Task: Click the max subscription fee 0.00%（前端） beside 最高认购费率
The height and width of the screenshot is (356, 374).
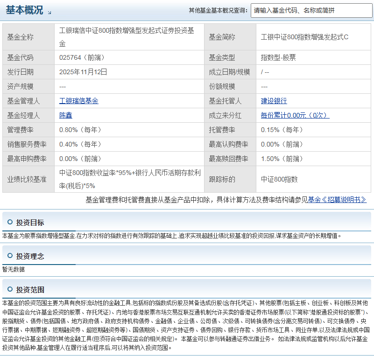Action: pos(282,144)
